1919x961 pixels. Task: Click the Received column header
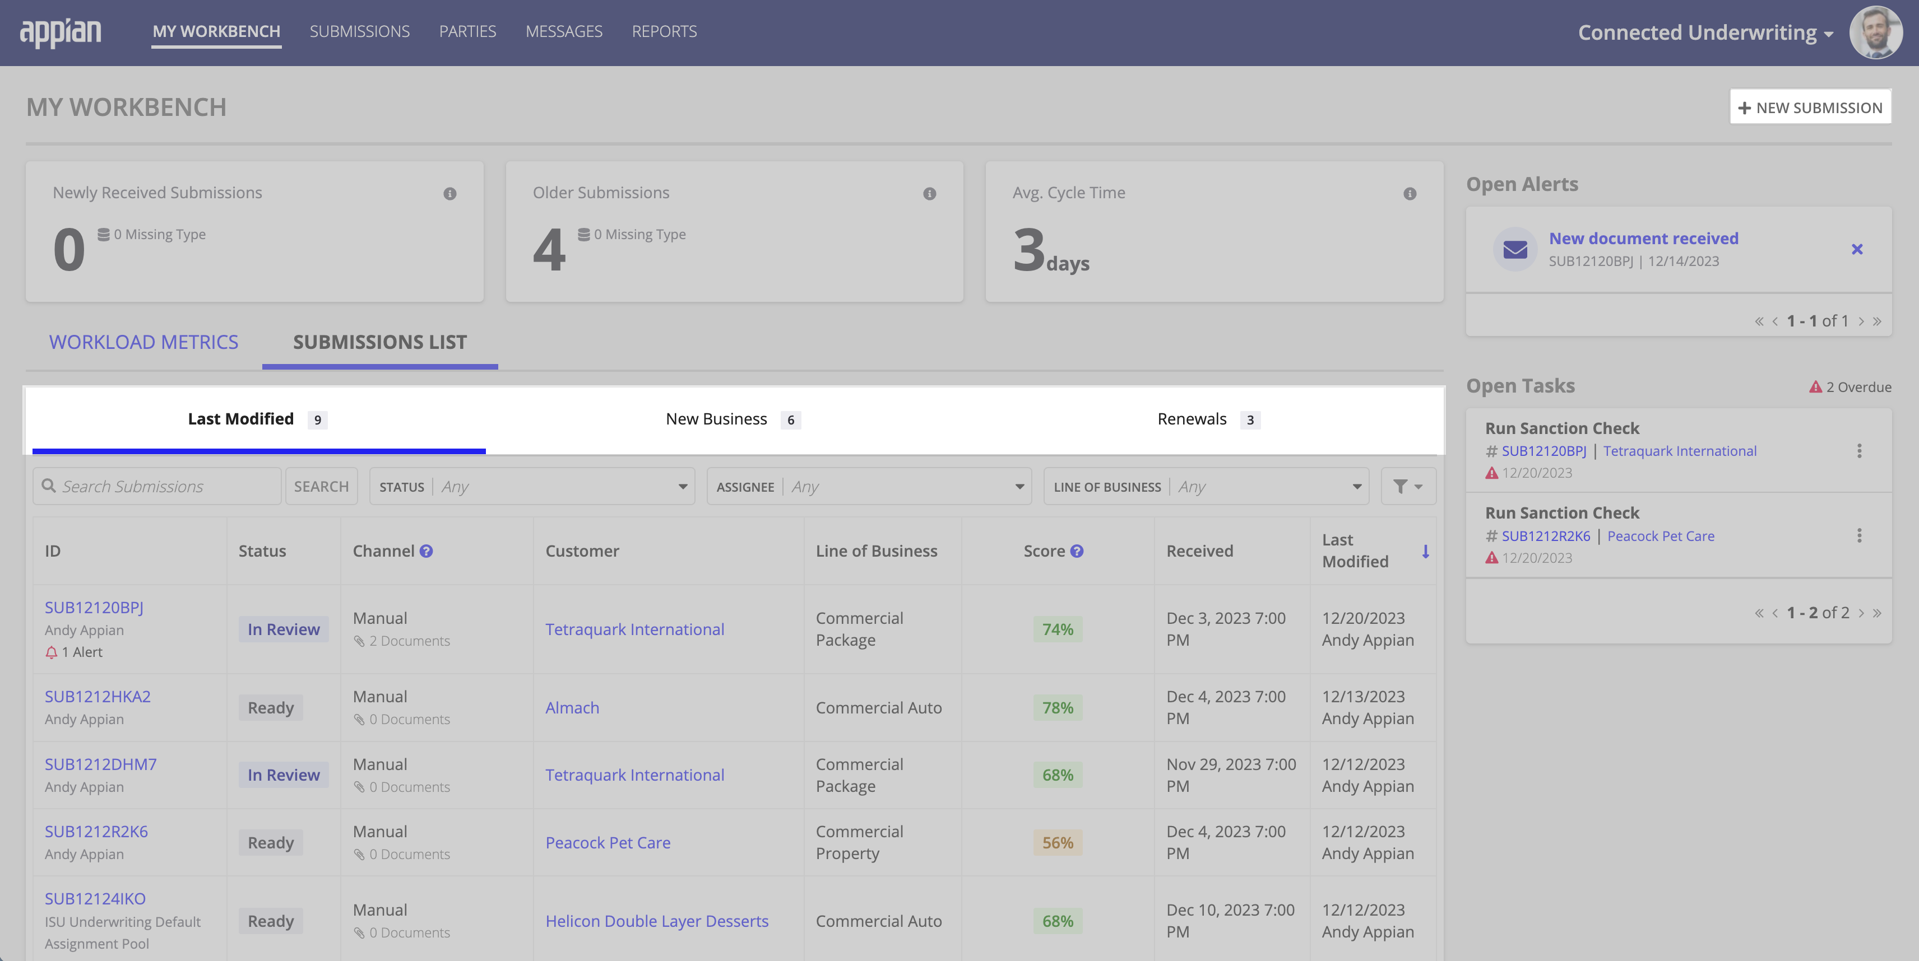point(1199,552)
